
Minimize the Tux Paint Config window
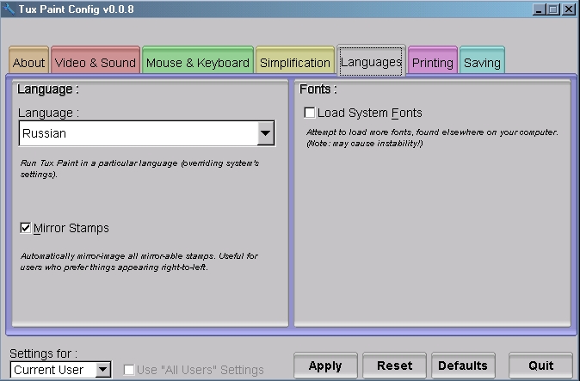click(x=539, y=9)
